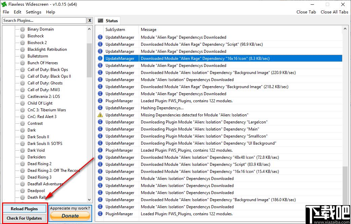Click the Reload Plugins button
The image size is (351, 224).
24,209
